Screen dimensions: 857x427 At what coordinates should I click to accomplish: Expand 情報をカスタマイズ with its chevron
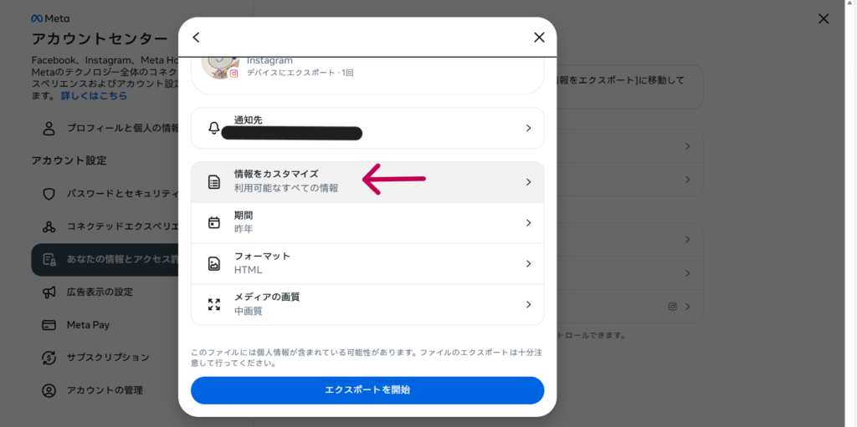(x=528, y=182)
